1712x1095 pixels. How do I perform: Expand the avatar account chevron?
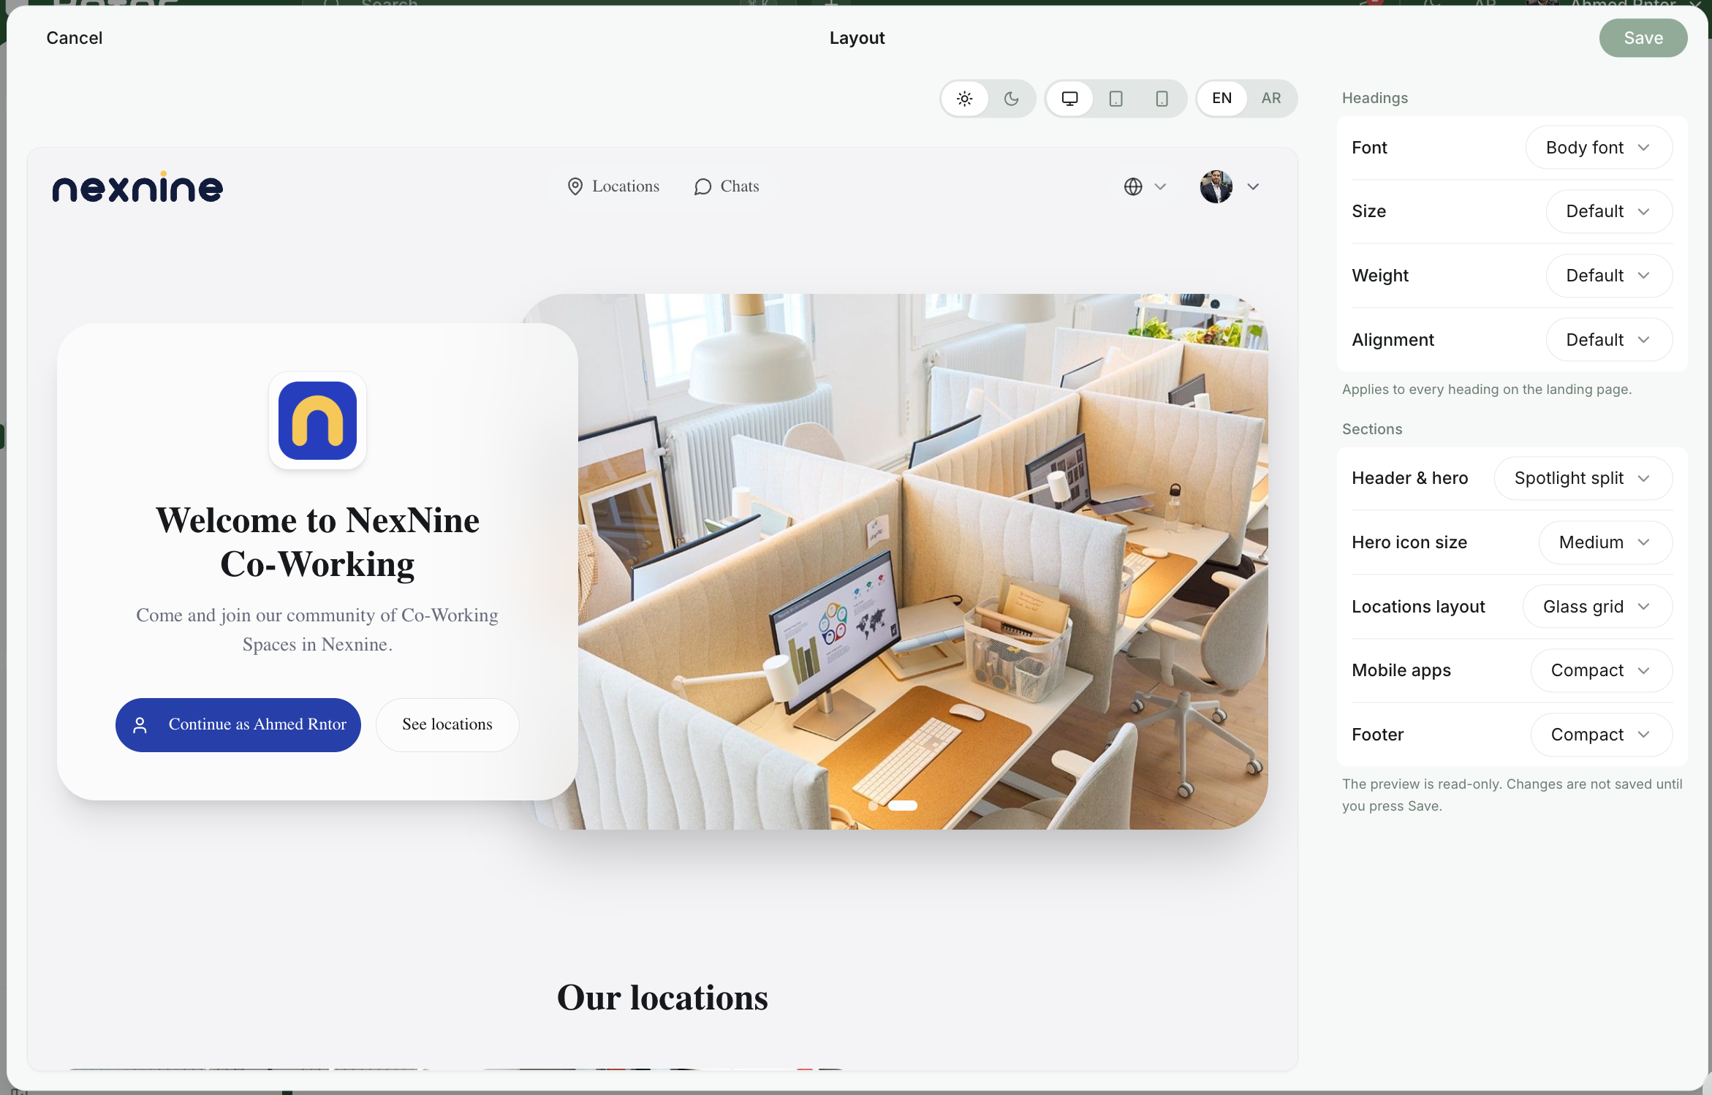tap(1253, 187)
